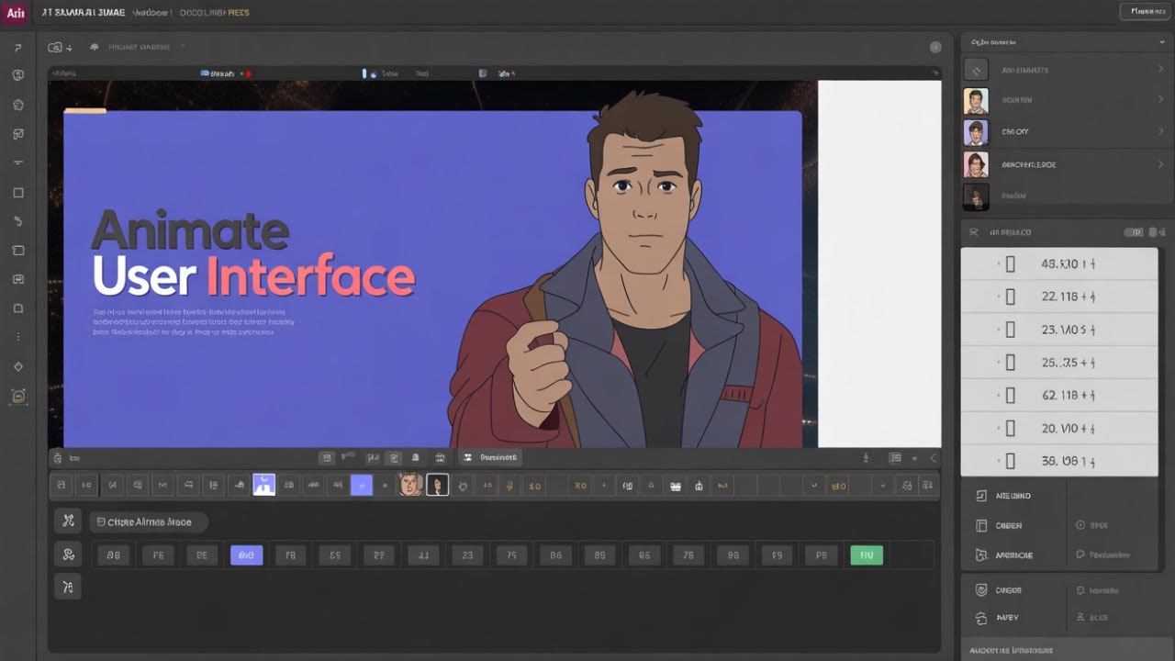Click the 'Animate User Interface' stage title
The image size is (1175, 661).
pyautogui.click(x=253, y=253)
